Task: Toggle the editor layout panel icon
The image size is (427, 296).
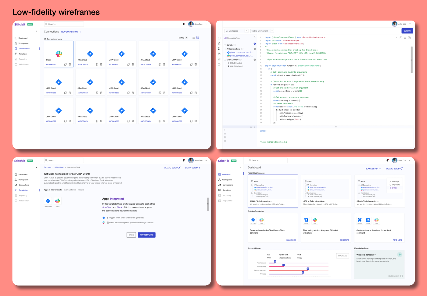Action: tap(405, 38)
